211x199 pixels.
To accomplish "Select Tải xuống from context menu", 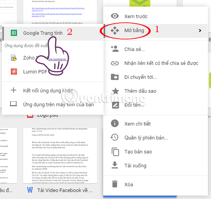I will 156,166.
